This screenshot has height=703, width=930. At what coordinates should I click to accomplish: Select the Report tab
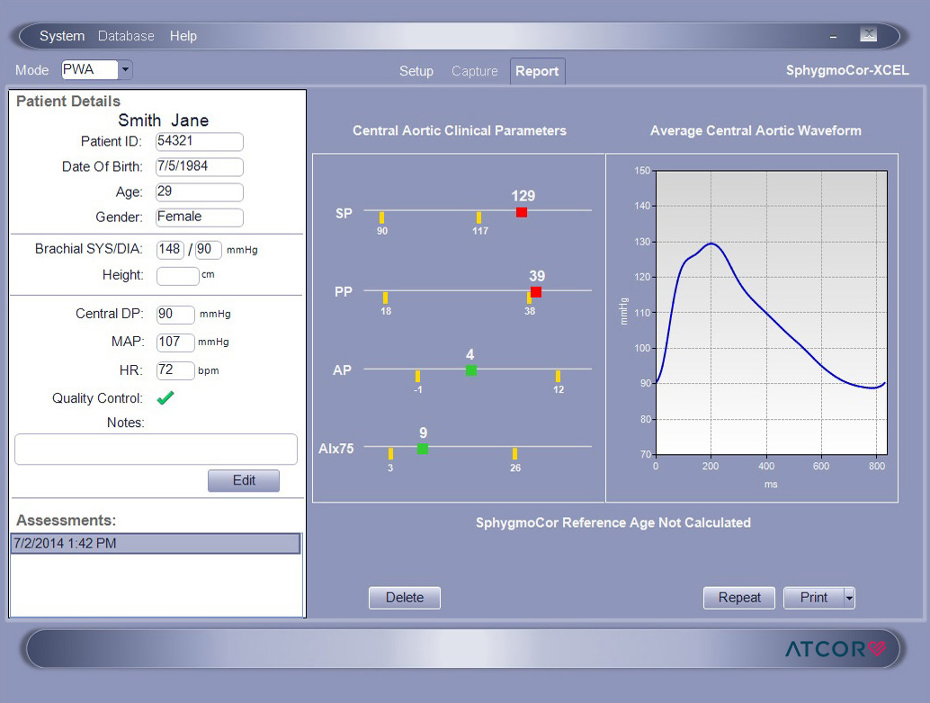click(x=537, y=71)
